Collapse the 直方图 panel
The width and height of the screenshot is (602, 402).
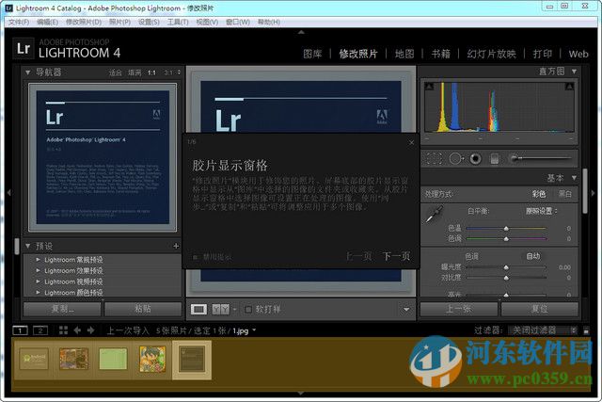tap(574, 72)
